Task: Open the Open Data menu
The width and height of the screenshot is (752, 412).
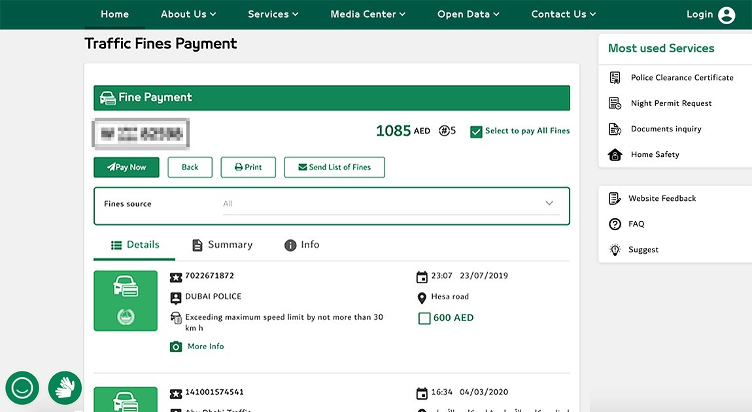Action: click(468, 14)
